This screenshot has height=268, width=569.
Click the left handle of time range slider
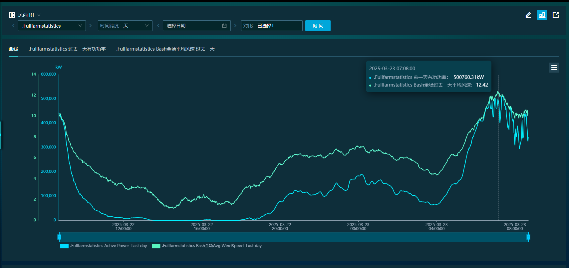pyautogui.click(x=59, y=237)
